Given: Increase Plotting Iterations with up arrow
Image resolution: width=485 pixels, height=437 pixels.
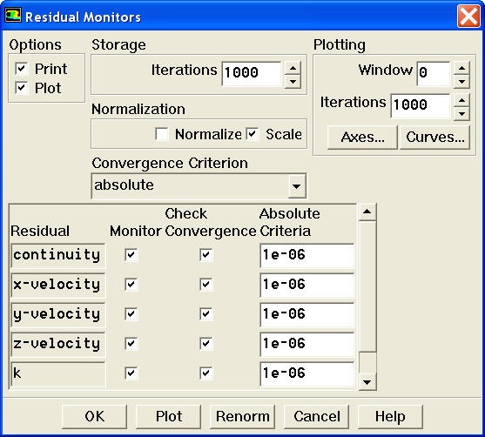Looking at the screenshot, I should 461,100.
